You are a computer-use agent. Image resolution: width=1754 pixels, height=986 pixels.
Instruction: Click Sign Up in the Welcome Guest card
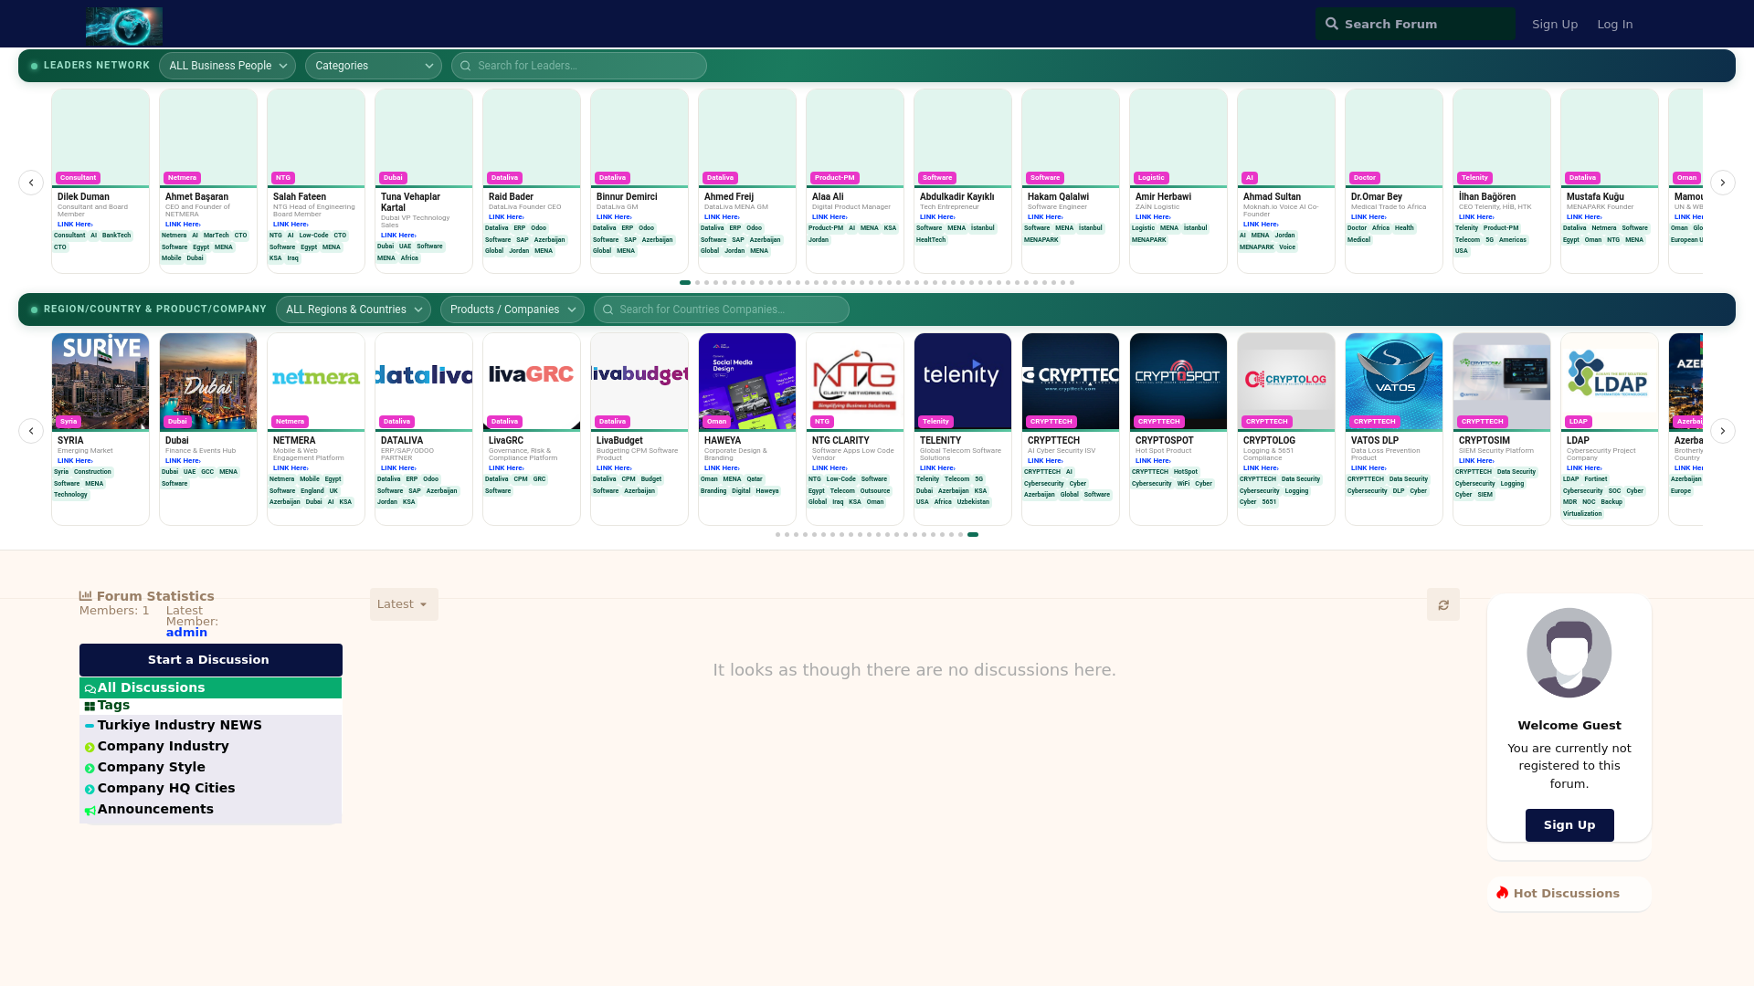point(1569,825)
